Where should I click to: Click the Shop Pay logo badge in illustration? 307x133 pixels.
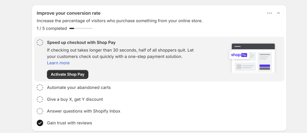coord(239,55)
